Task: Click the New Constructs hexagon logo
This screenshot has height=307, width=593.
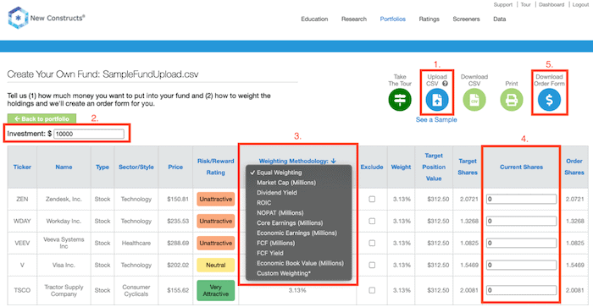Action: (18, 18)
